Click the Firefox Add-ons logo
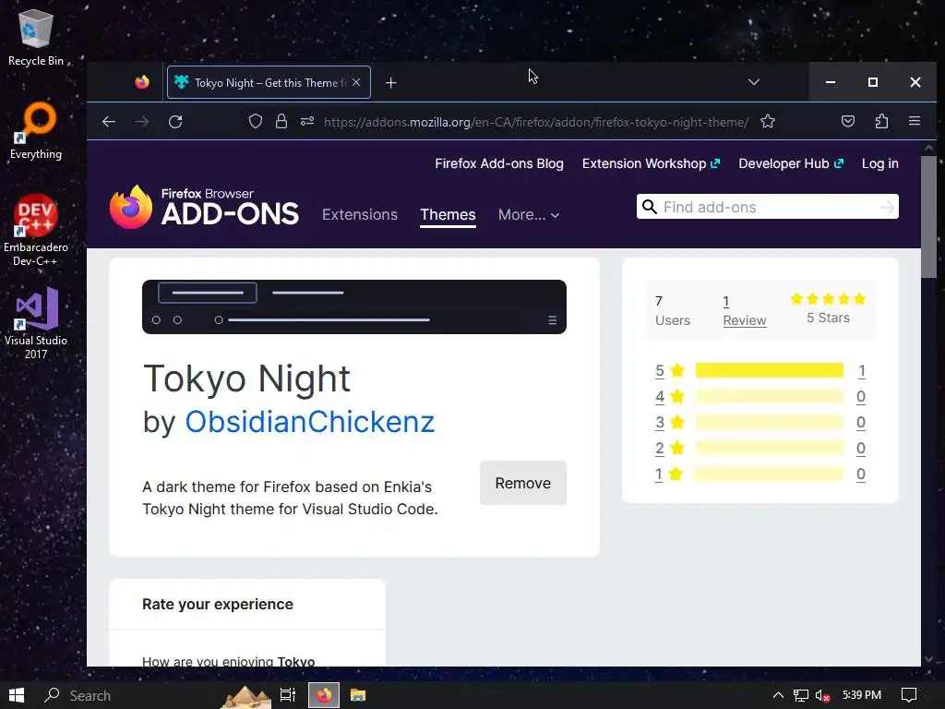This screenshot has height=709, width=945. pos(204,208)
